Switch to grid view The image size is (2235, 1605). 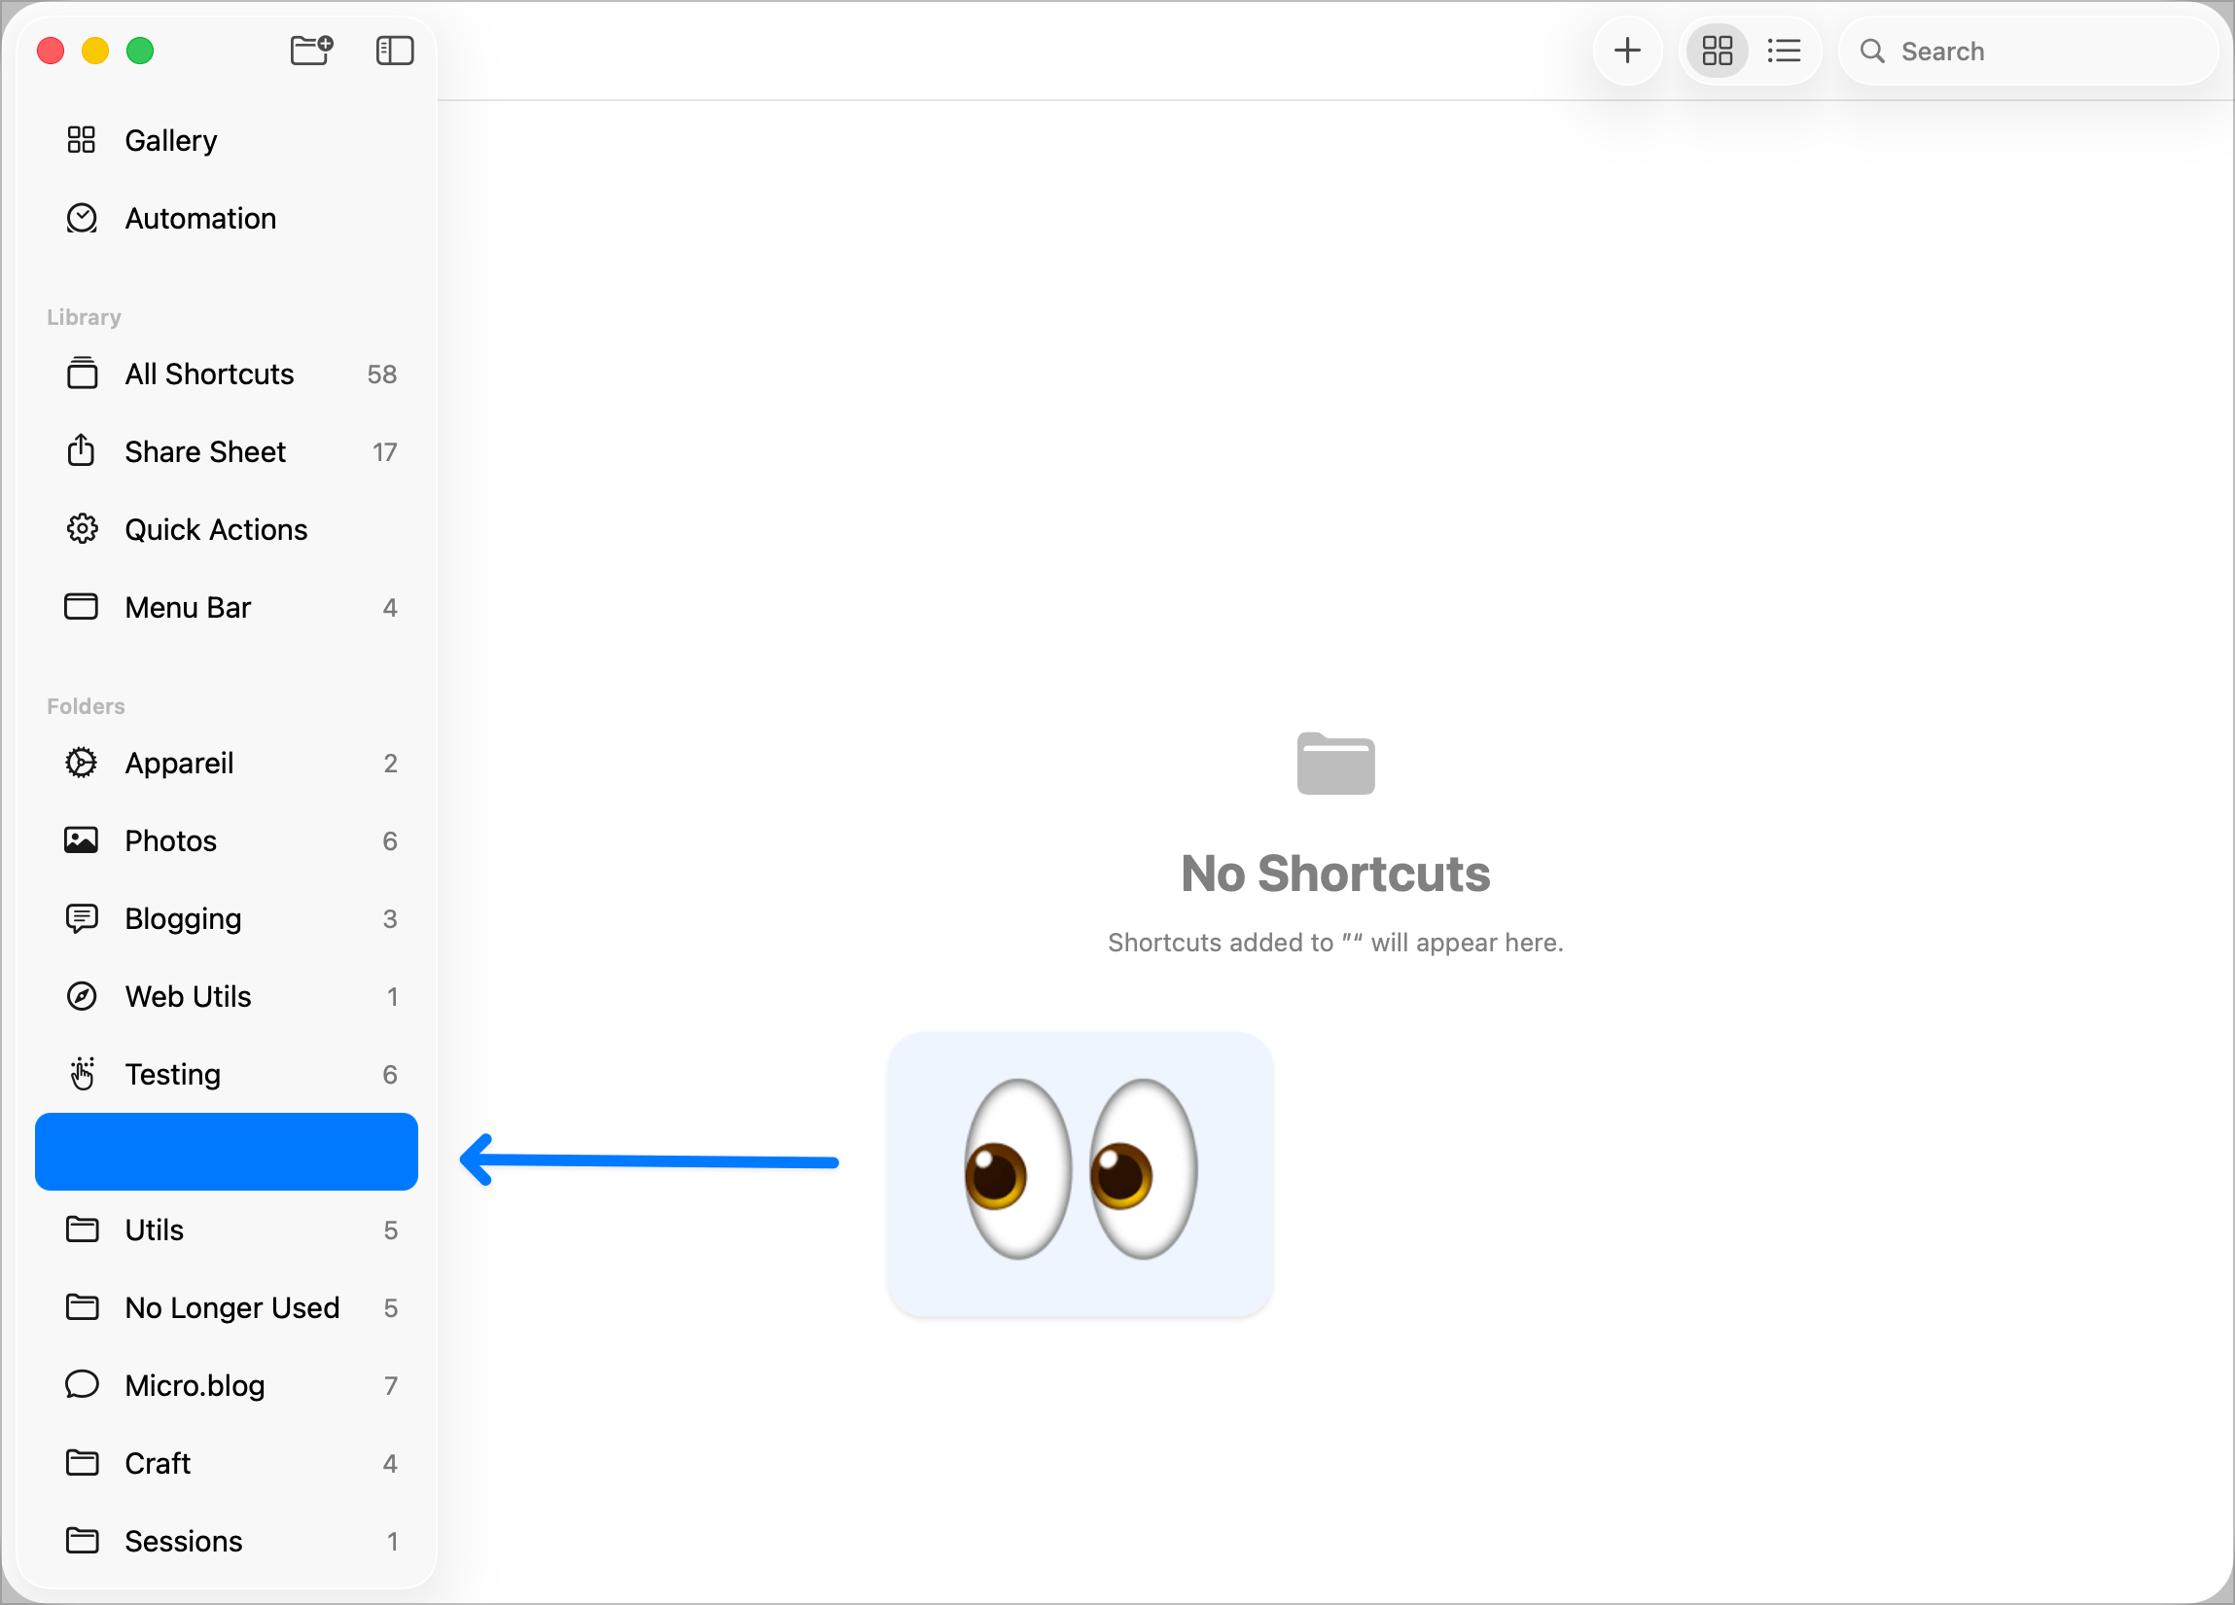point(1717,51)
